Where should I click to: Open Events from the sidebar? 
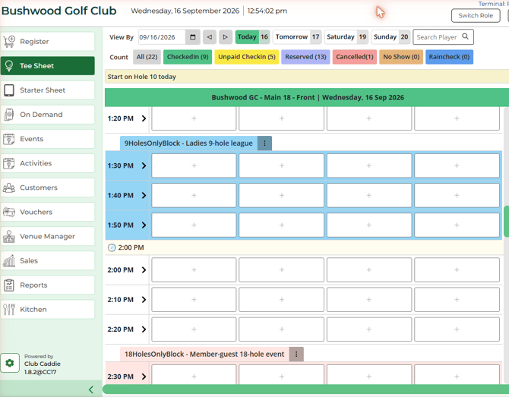click(48, 139)
